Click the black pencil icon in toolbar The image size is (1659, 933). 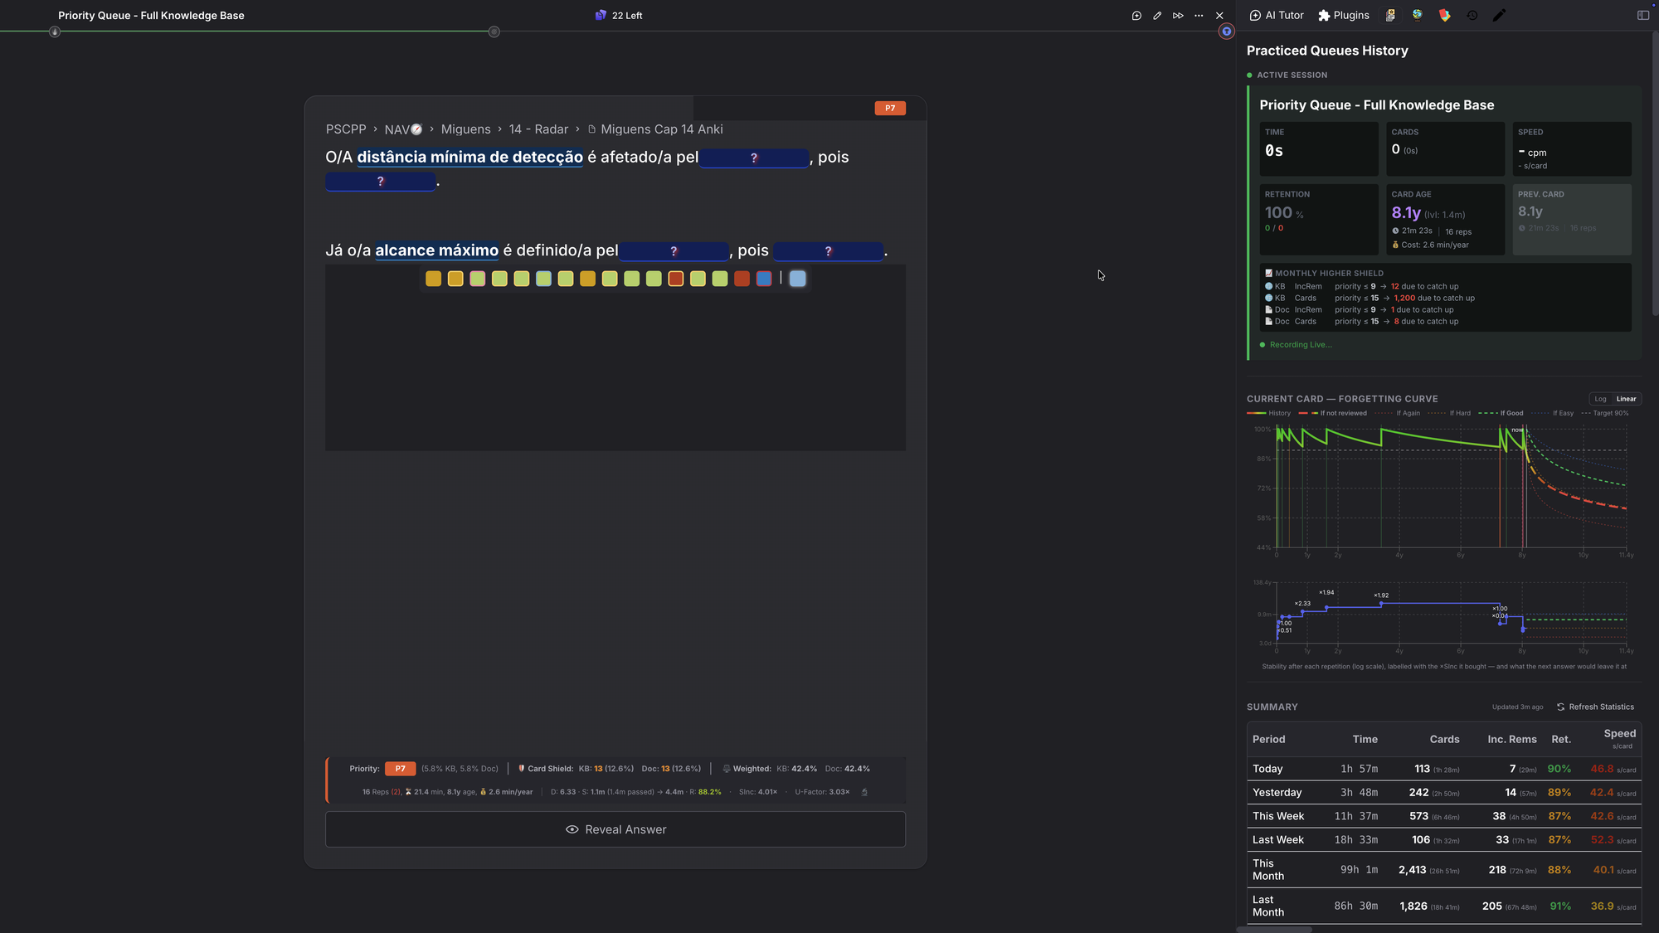point(1499,15)
